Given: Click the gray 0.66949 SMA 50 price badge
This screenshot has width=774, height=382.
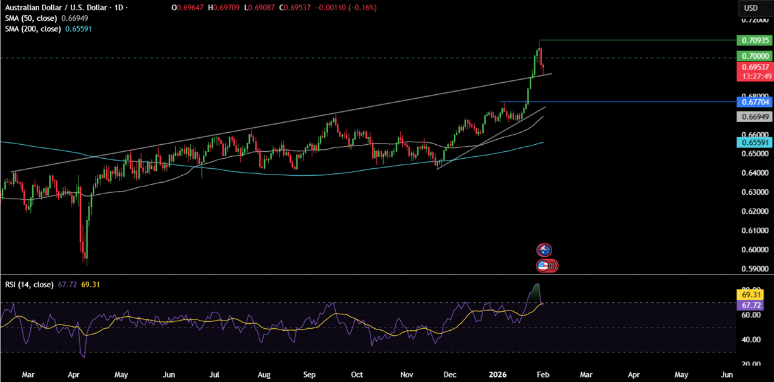Looking at the screenshot, I should [754, 116].
